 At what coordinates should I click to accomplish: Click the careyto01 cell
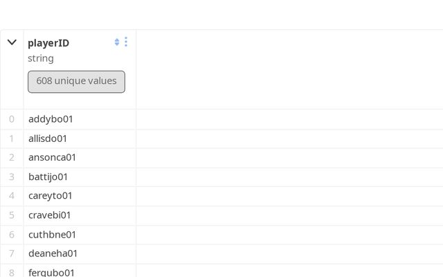tap(50, 196)
